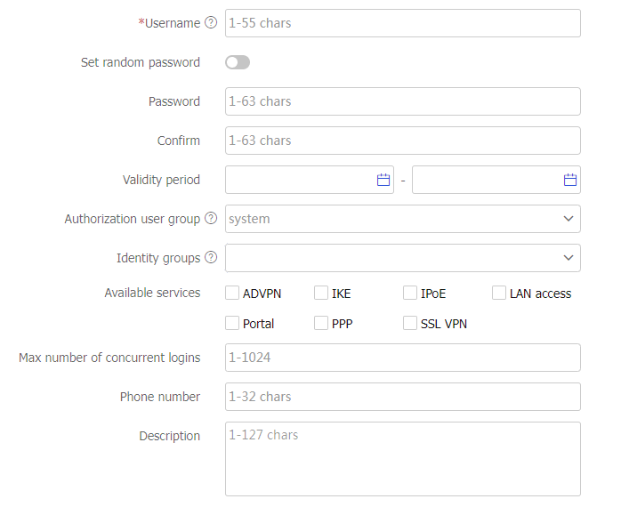Enable the SSL VPN checkbox

point(410,324)
